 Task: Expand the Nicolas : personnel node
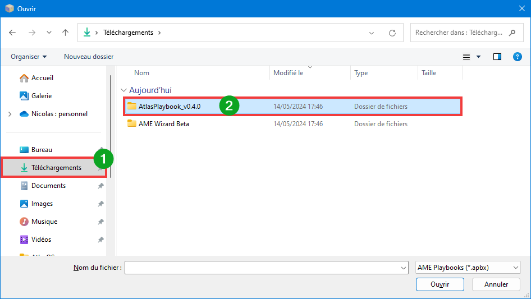(10, 114)
